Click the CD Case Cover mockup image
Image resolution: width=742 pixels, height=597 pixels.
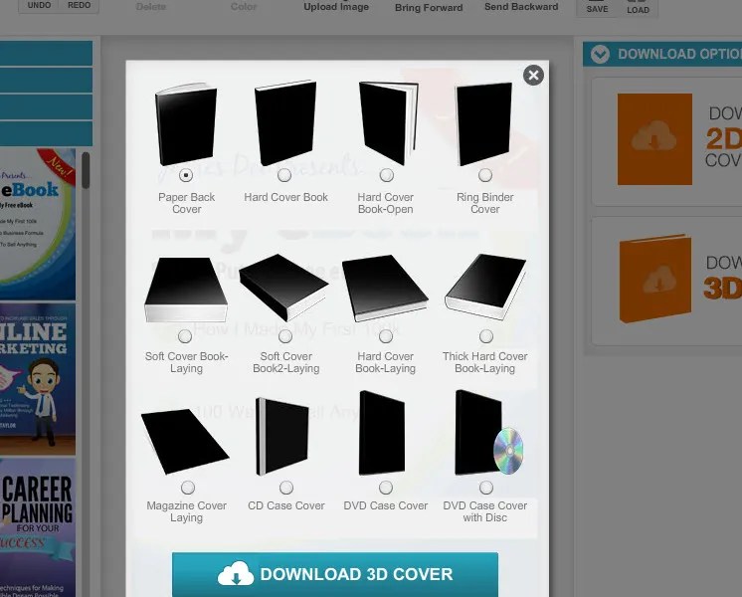282,437
